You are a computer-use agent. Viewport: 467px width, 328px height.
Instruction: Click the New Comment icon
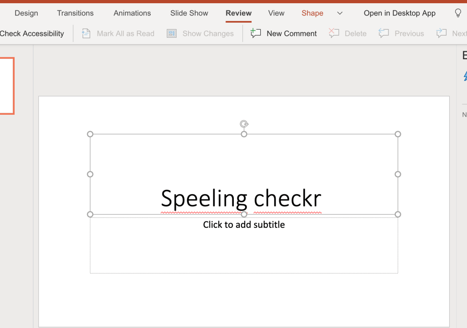[x=256, y=33]
